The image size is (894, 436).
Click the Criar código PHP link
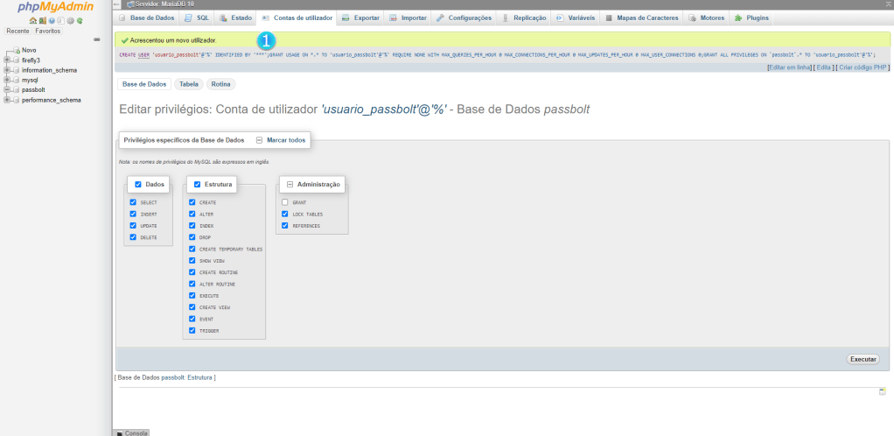863,67
